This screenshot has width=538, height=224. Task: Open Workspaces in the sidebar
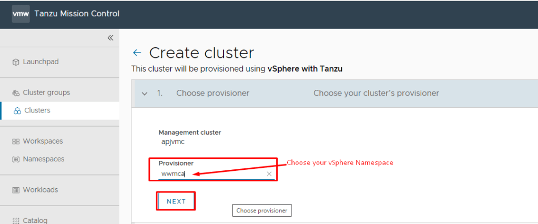43,141
